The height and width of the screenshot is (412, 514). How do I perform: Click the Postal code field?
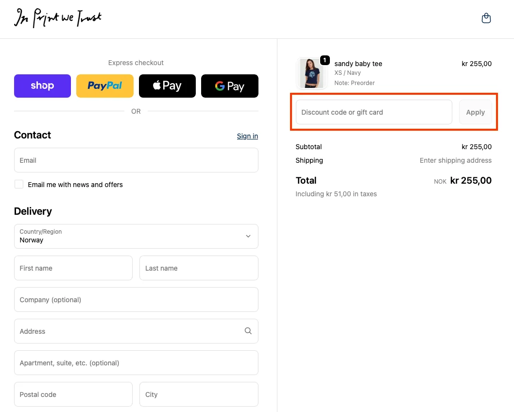[73, 395]
